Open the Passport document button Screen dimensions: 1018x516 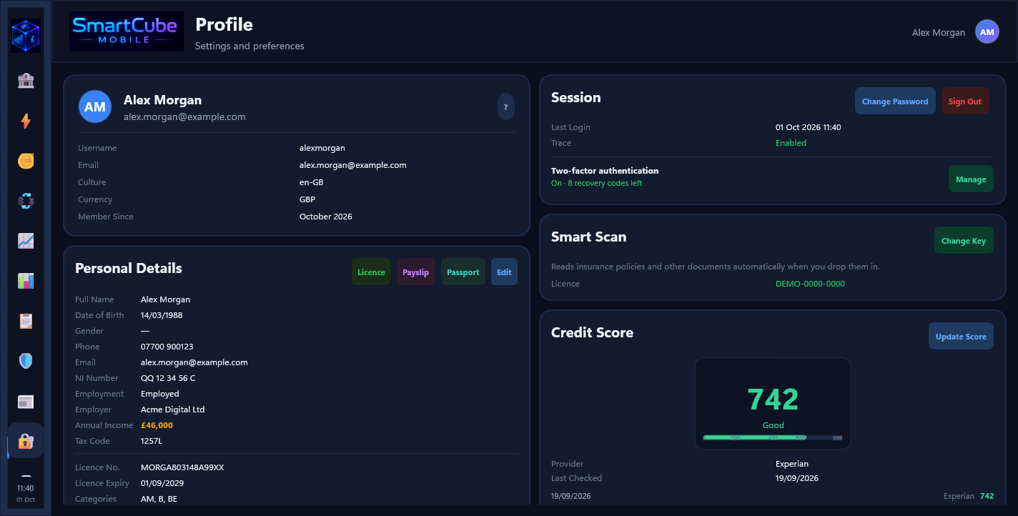[x=463, y=272]
